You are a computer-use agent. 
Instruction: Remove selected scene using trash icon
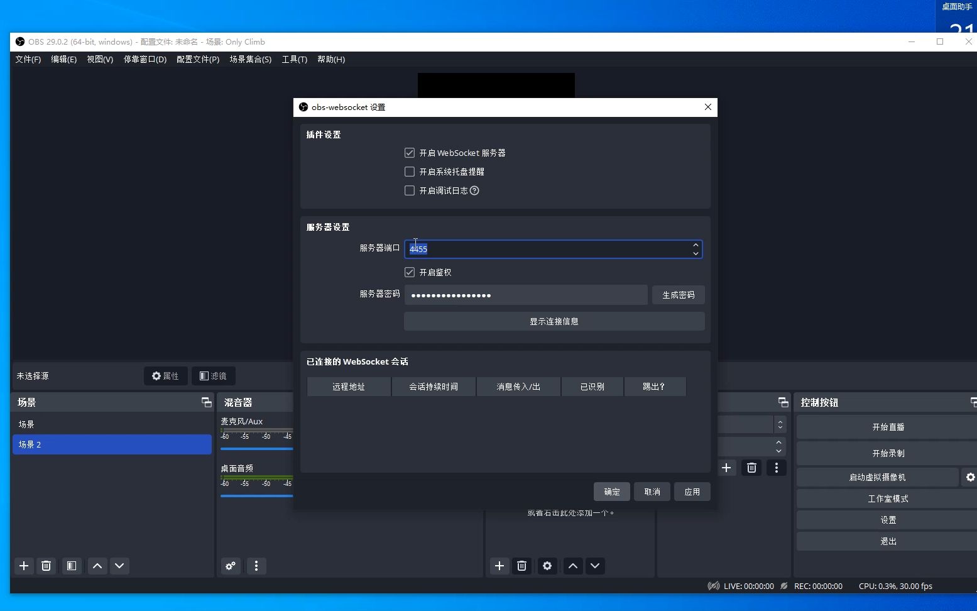46,566
